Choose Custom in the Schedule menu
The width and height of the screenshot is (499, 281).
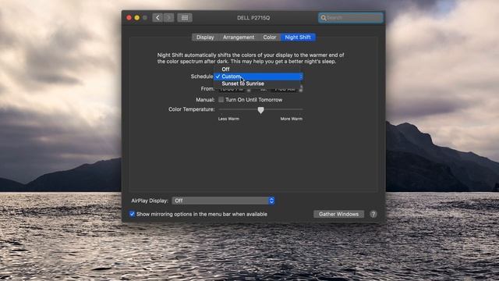tap(257, 76)
